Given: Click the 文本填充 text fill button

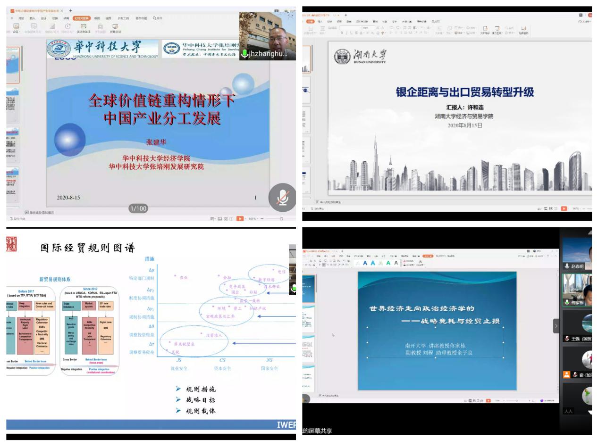Looking at the screenshot, I should coord(409,261).
